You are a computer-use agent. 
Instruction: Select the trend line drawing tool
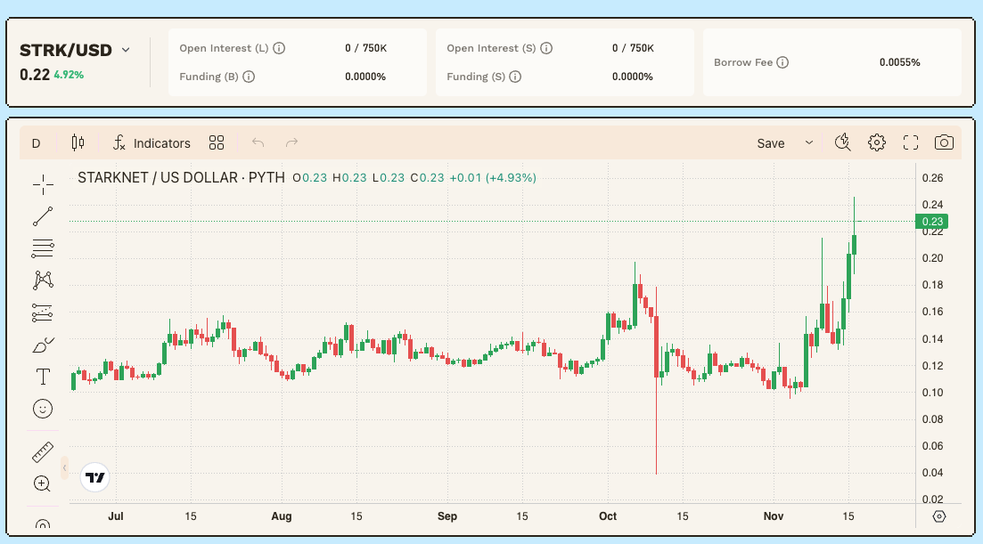pyautogui.click(x=43, y=216)
